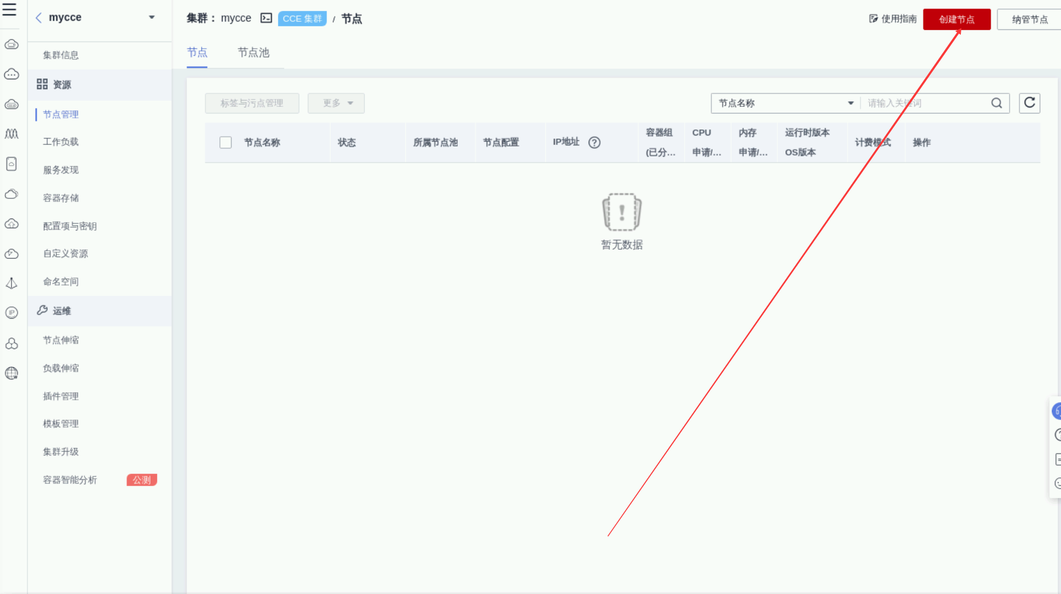Open the hamburger main menu

coord(9,9)
